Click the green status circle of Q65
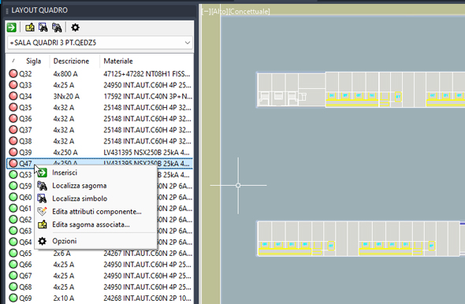 coord(13,253)
